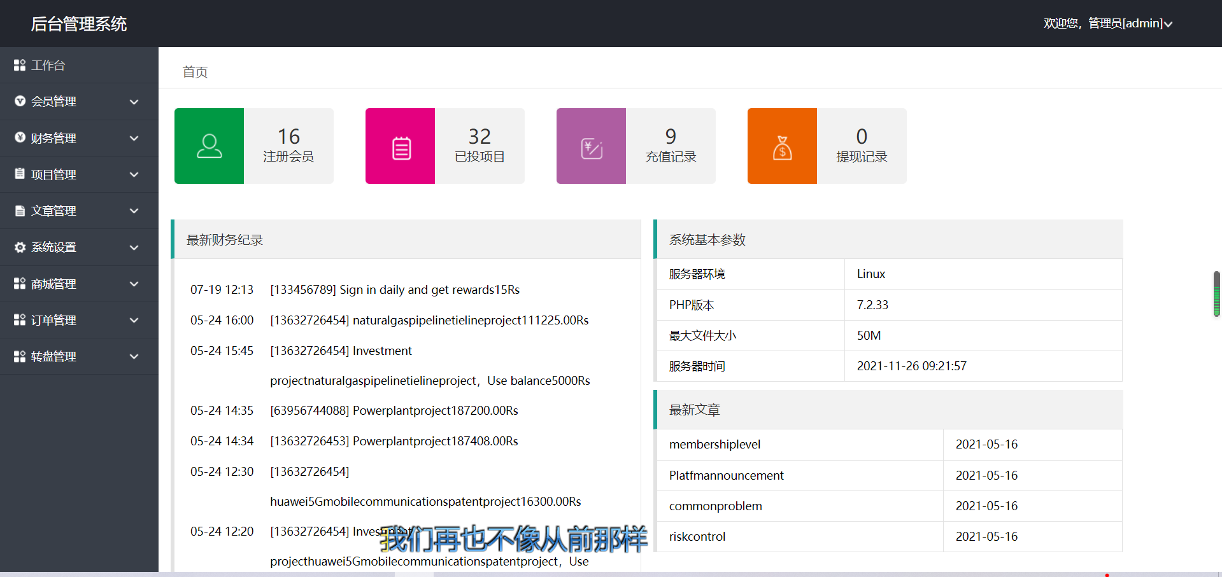This screenshot has width=1222, height=577.
Task: Expand the 订单管理 chevron arrow
Action: (134, 321)
